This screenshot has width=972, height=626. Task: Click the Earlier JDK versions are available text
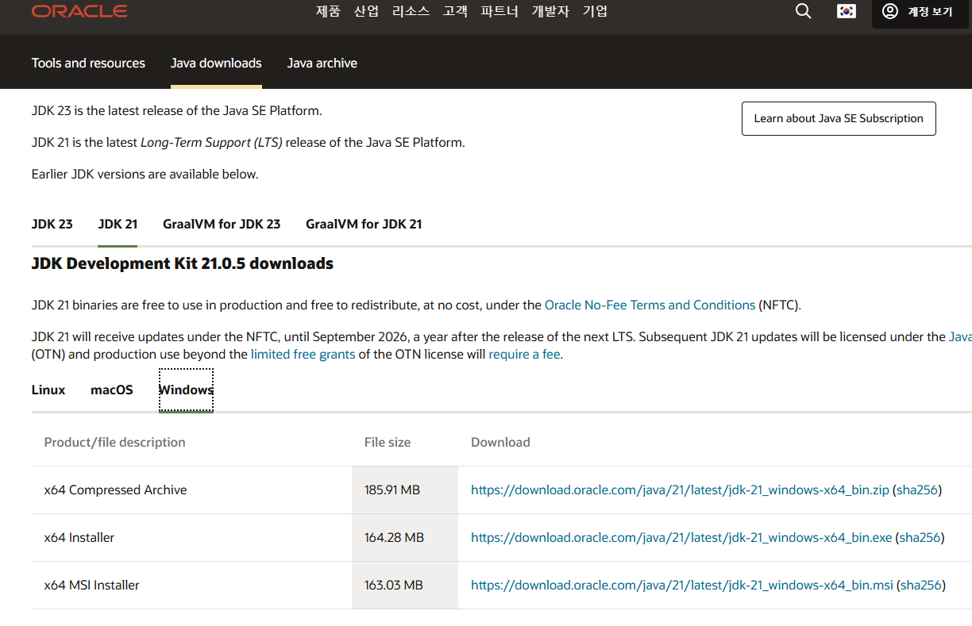coord(145,174)
